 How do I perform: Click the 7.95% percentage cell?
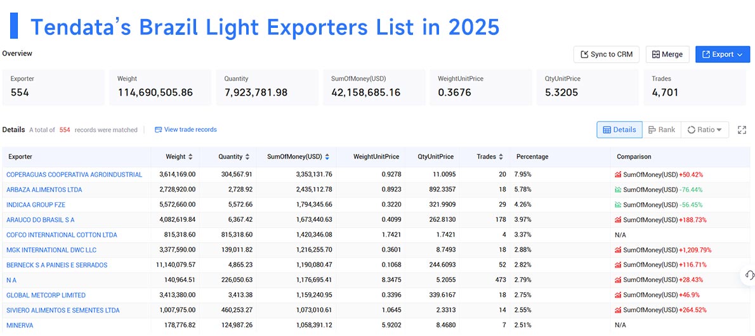coord(523,174)
